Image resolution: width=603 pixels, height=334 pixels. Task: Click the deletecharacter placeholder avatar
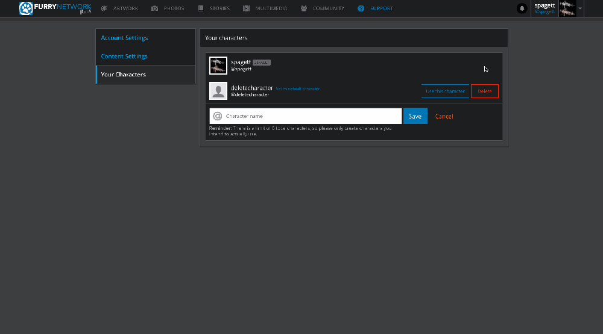[218, 91]
